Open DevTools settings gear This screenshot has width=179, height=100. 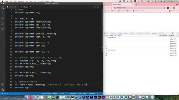(x=172, y=33)
